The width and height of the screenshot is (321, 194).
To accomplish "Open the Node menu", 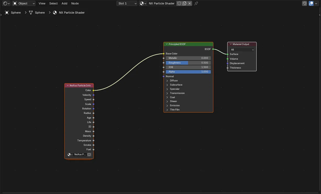I will point(75,3).
